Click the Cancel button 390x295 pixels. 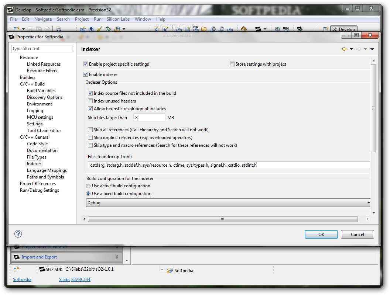[357, 235]
